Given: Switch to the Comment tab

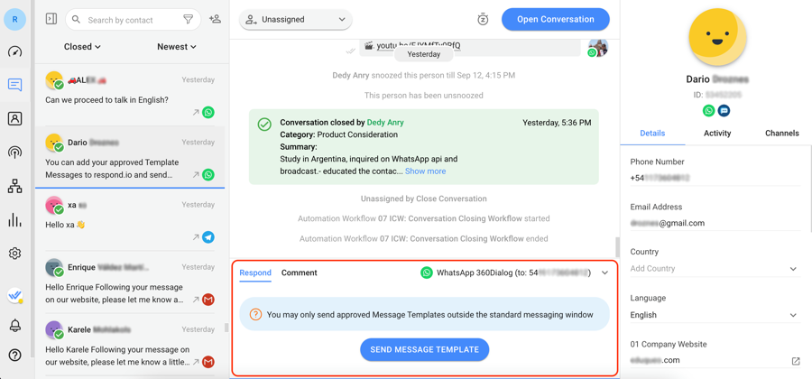Looking at the screenshot, I should click(x=299, y=273).
